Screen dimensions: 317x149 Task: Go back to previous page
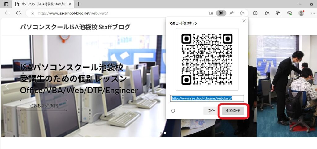click(x=7, y=13)
